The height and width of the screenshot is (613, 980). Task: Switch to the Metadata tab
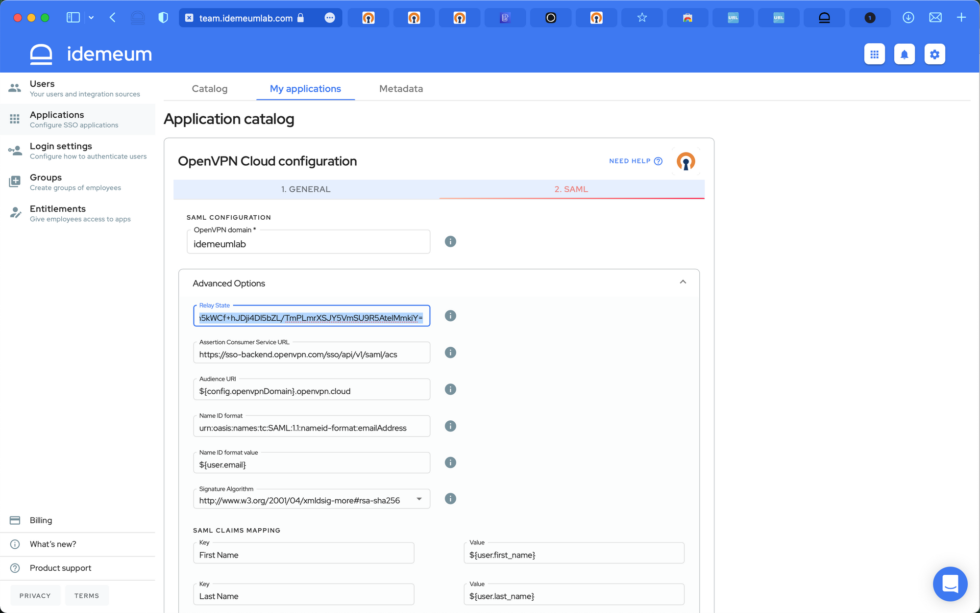401,89
